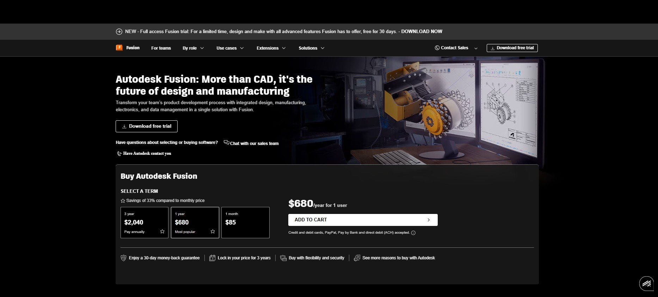Click See more reasons to buy with Autodesk
The width and height of the screenshot is (658, 297).
click(x=399, y=258)
